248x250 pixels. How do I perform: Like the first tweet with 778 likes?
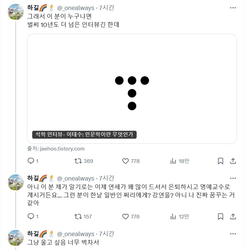(126, 161)
